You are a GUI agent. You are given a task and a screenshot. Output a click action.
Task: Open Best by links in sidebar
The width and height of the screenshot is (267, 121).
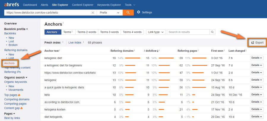[12, 118]
